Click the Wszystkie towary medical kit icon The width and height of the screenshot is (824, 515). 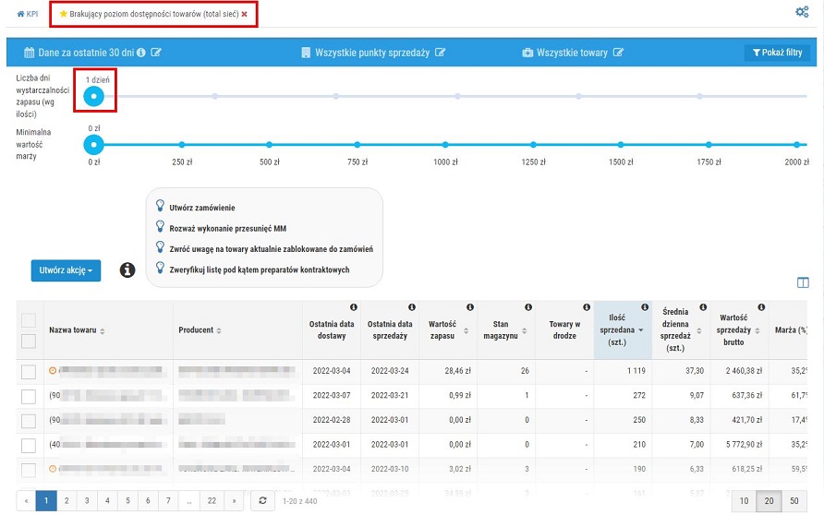(x=527, y=53)
